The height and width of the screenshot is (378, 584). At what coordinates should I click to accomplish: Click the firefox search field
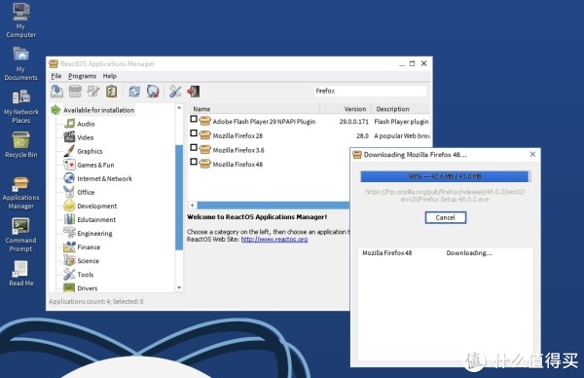(370, 91)
